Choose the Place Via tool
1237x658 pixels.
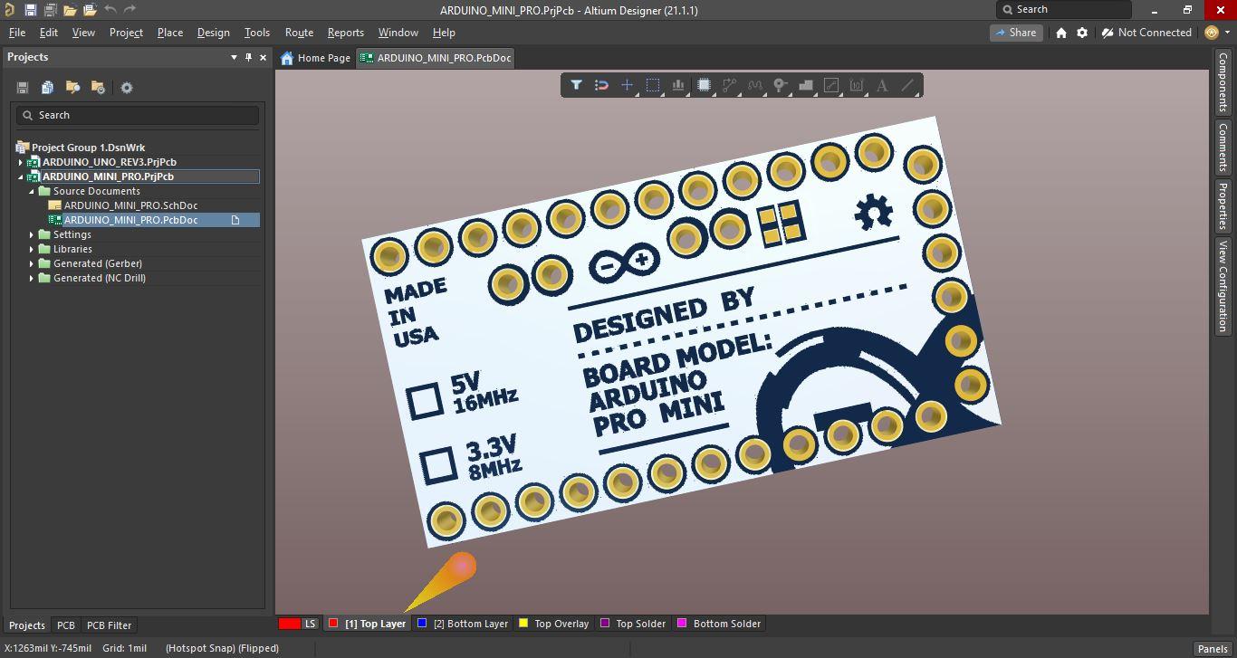pos(780,85)
